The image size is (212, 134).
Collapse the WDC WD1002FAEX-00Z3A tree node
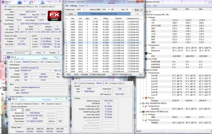pos(140,103)
